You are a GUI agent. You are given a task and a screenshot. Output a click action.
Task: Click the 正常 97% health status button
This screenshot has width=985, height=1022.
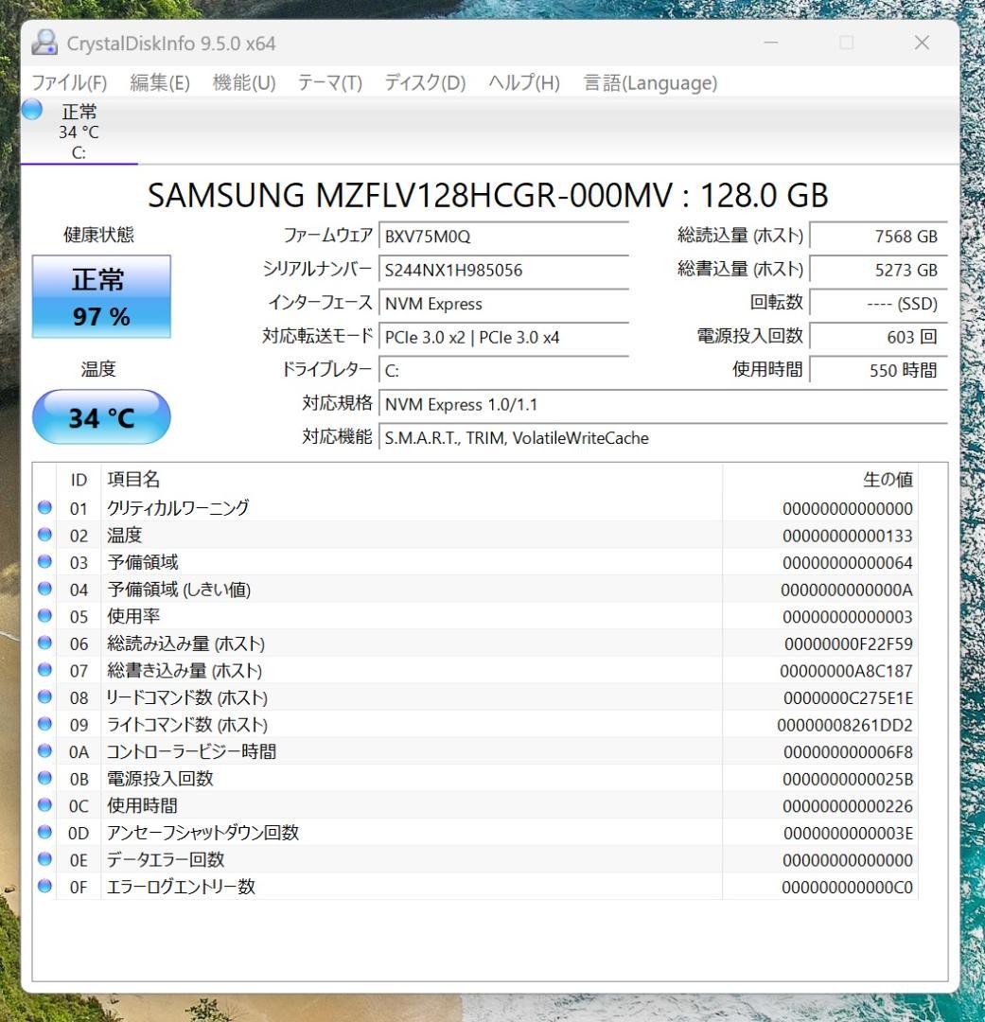(x=100, y=296)
